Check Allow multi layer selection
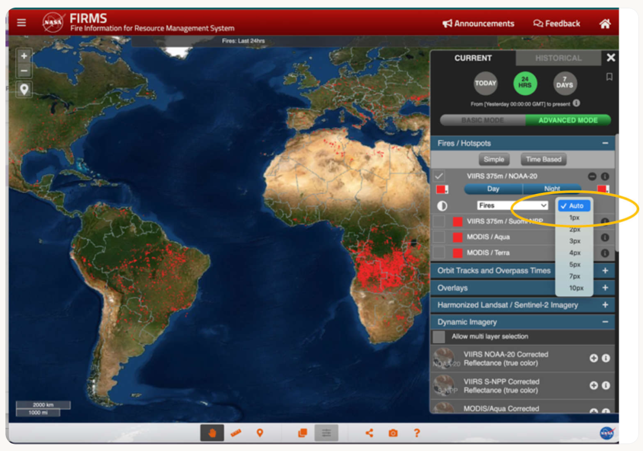This screenshot has width=643, height=451. point(439,337)
